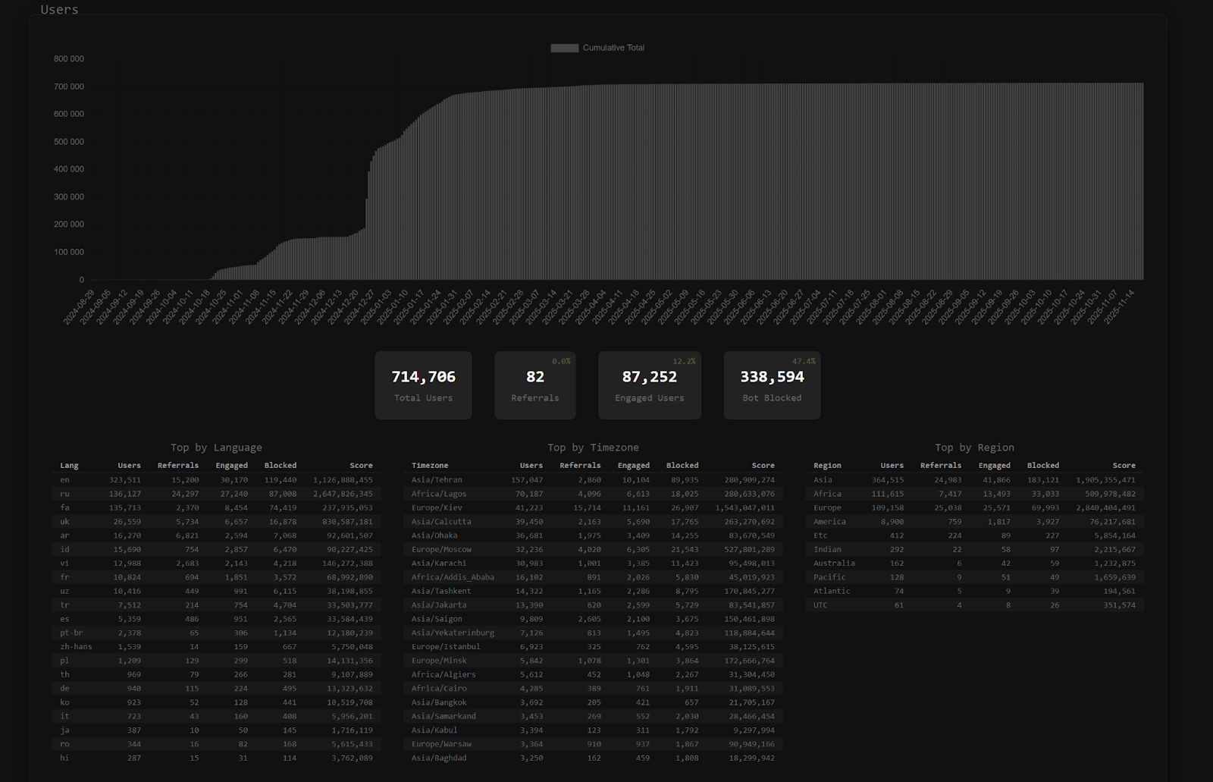Select the ru language row
Image resolution: width=1213 pixels, height=782 pixels.
tap(65, 494)
